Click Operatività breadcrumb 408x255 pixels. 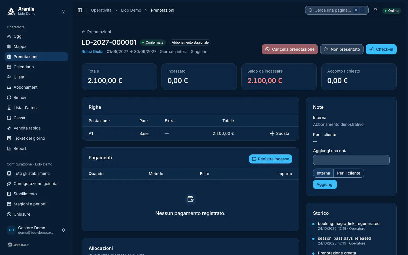(x=101, y=10)
